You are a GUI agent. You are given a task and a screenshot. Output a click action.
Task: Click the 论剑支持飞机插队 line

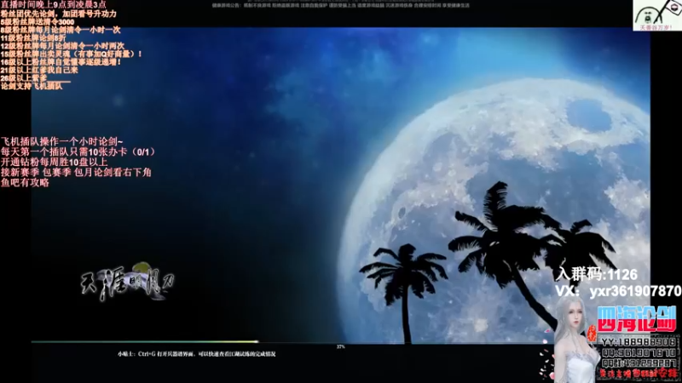[32, 86]
